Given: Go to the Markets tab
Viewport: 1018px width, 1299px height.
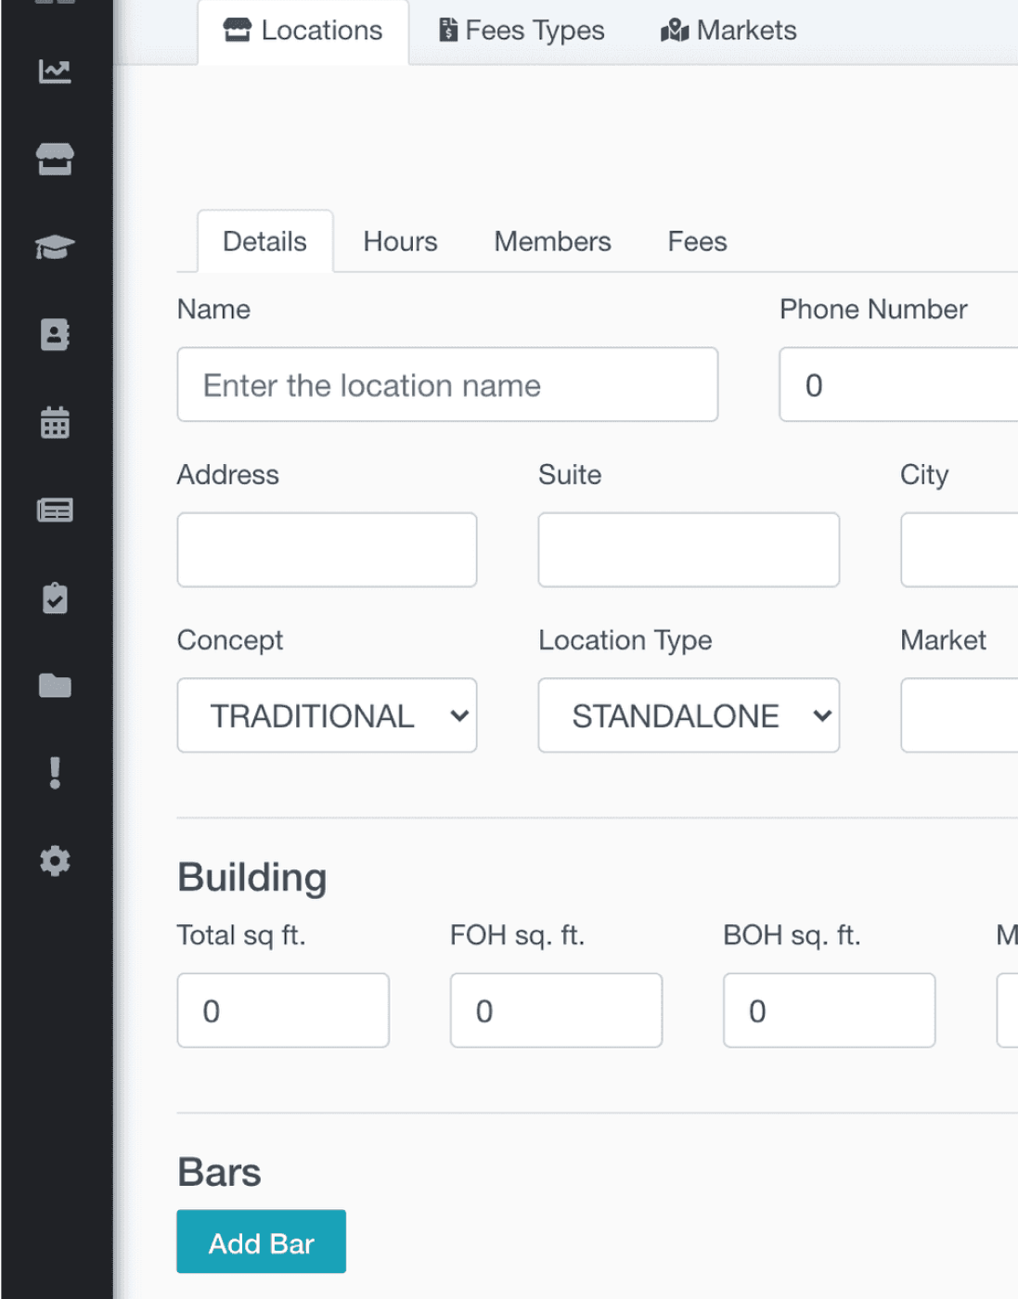Looking at the screenshot, I should point(728,31).
